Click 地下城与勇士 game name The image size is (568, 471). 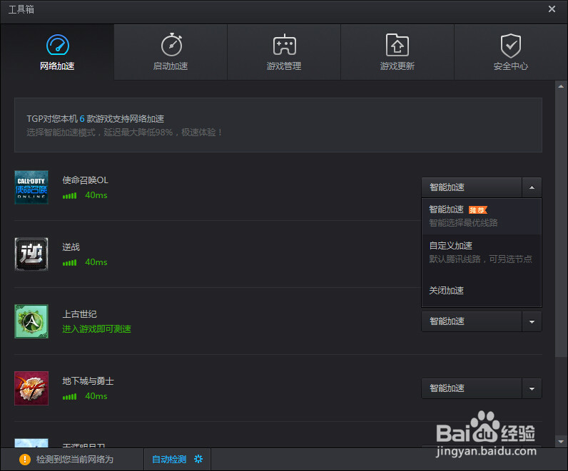tap(88, 381)
